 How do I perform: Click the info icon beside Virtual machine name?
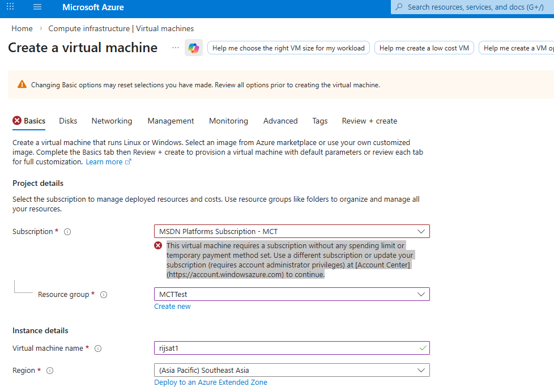[97, 348]
